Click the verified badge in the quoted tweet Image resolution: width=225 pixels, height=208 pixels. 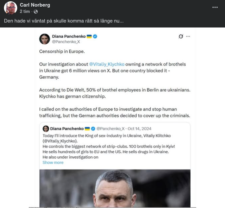(x=93, y=129)
